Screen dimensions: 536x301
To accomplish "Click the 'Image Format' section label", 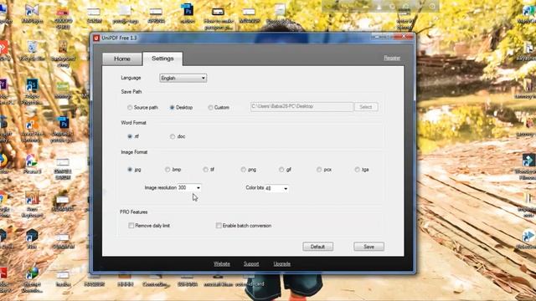I will [x=134, y=152].
